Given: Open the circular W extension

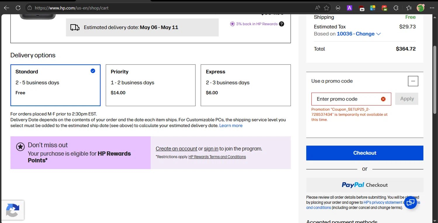Looking at the screenshot, I should (338, 8).
